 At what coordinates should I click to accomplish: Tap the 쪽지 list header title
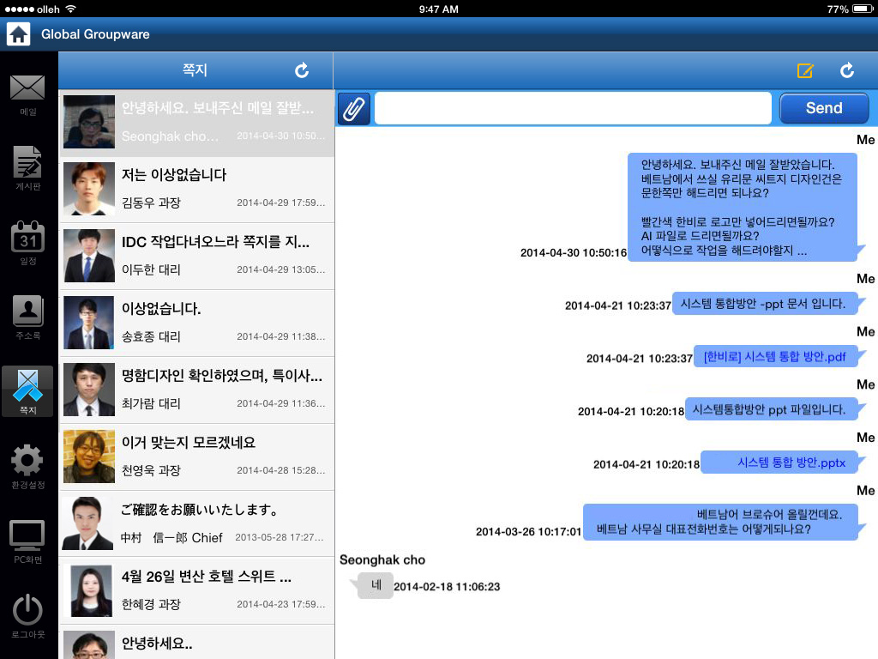195,70
